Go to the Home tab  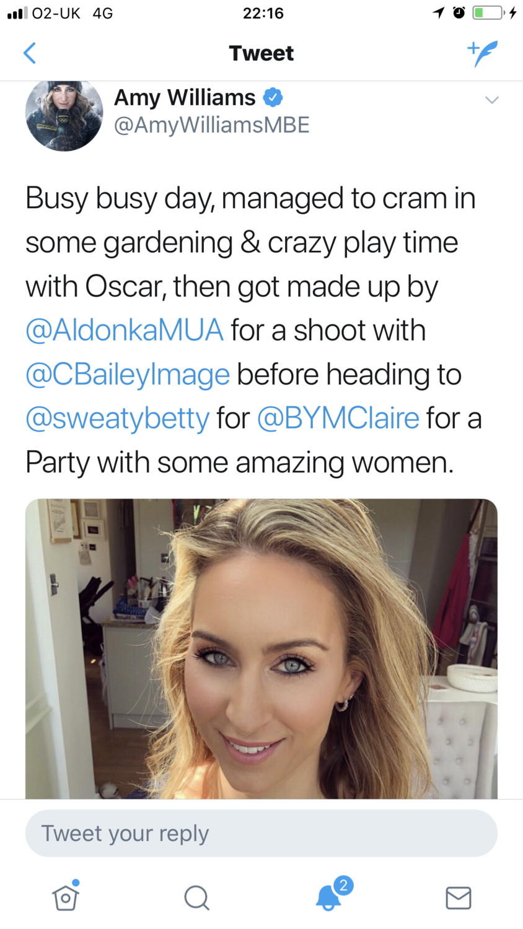(x=66, y=897)
